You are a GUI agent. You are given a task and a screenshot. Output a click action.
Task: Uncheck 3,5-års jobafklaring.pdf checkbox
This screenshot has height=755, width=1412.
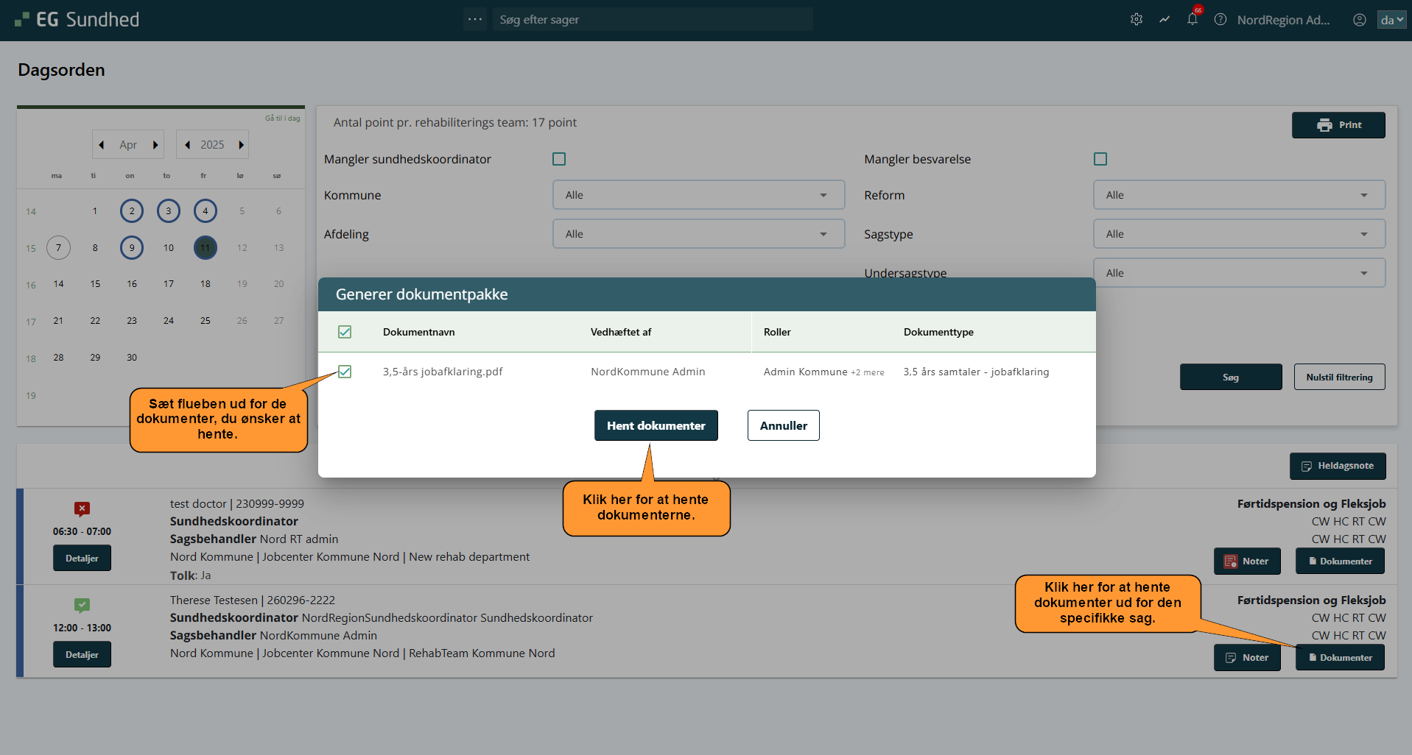click(345, 372)
